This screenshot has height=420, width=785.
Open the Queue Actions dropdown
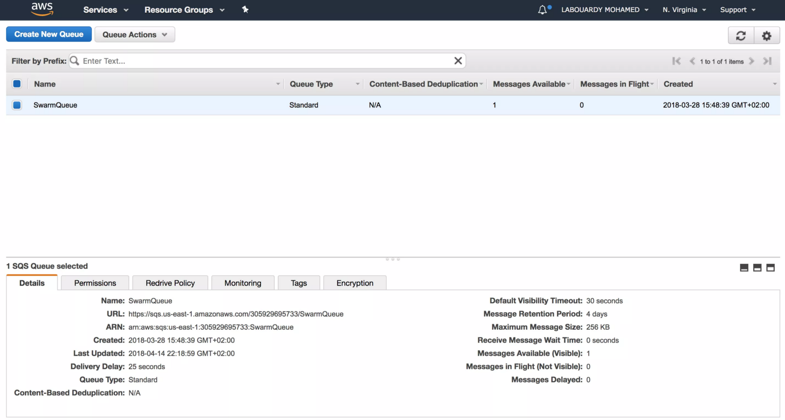pyautogui.click(x=135, y=34)
